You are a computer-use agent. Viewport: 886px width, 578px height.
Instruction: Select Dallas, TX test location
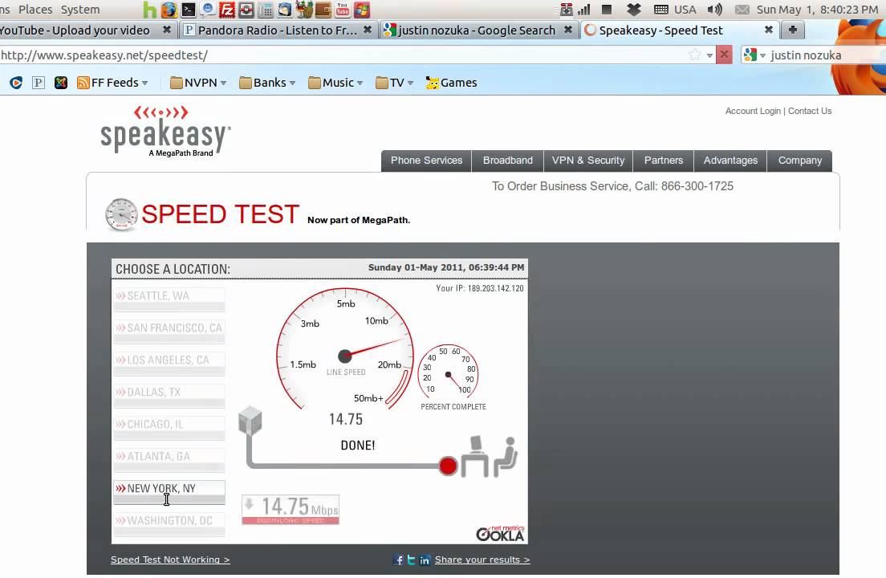click(x=169, y=396)
